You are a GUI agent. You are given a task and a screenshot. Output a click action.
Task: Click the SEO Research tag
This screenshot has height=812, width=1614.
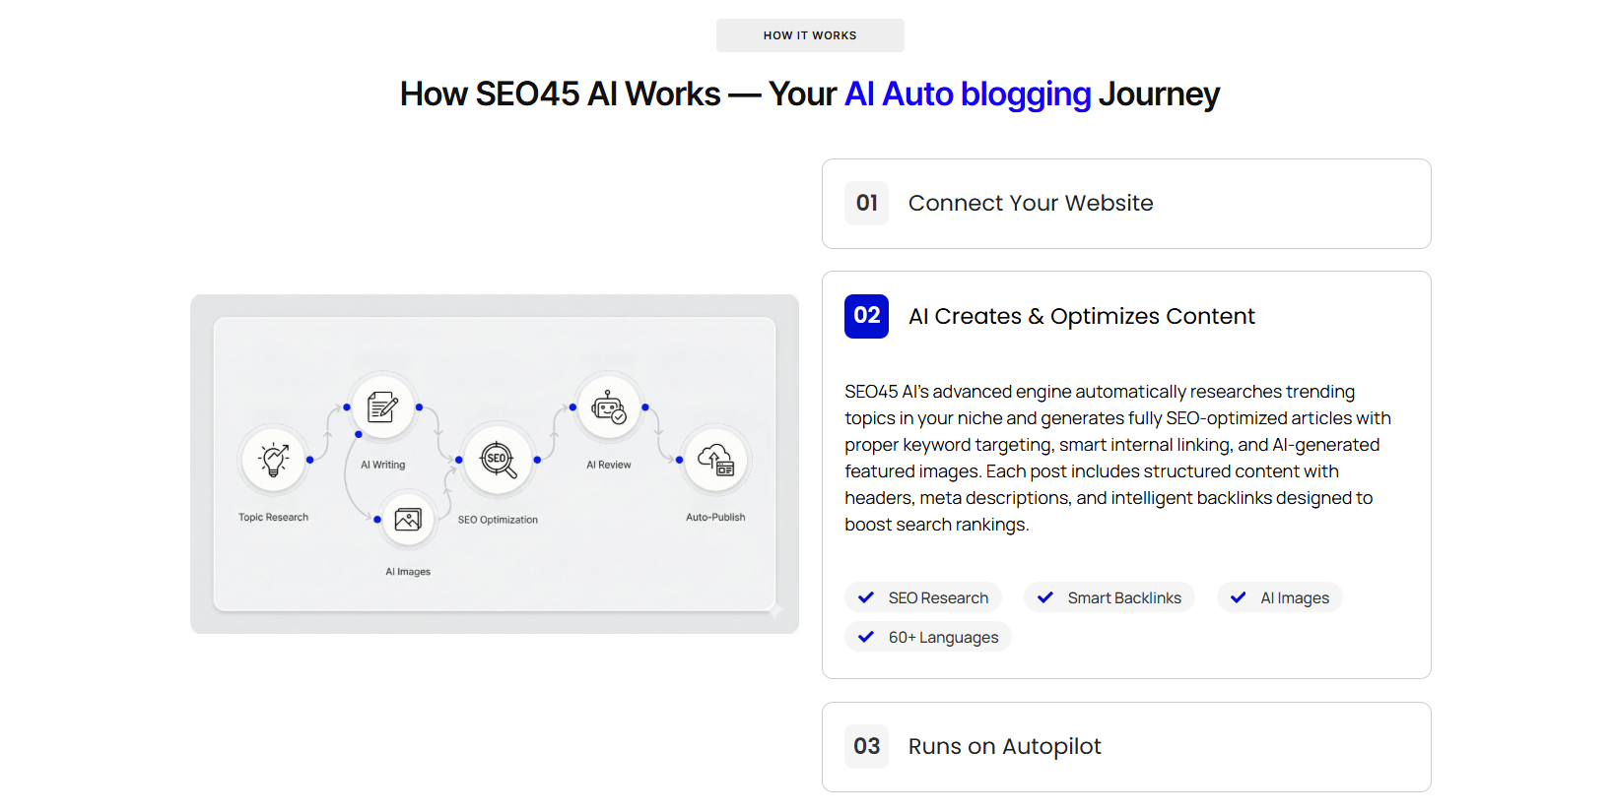click(x=923, y=597)
